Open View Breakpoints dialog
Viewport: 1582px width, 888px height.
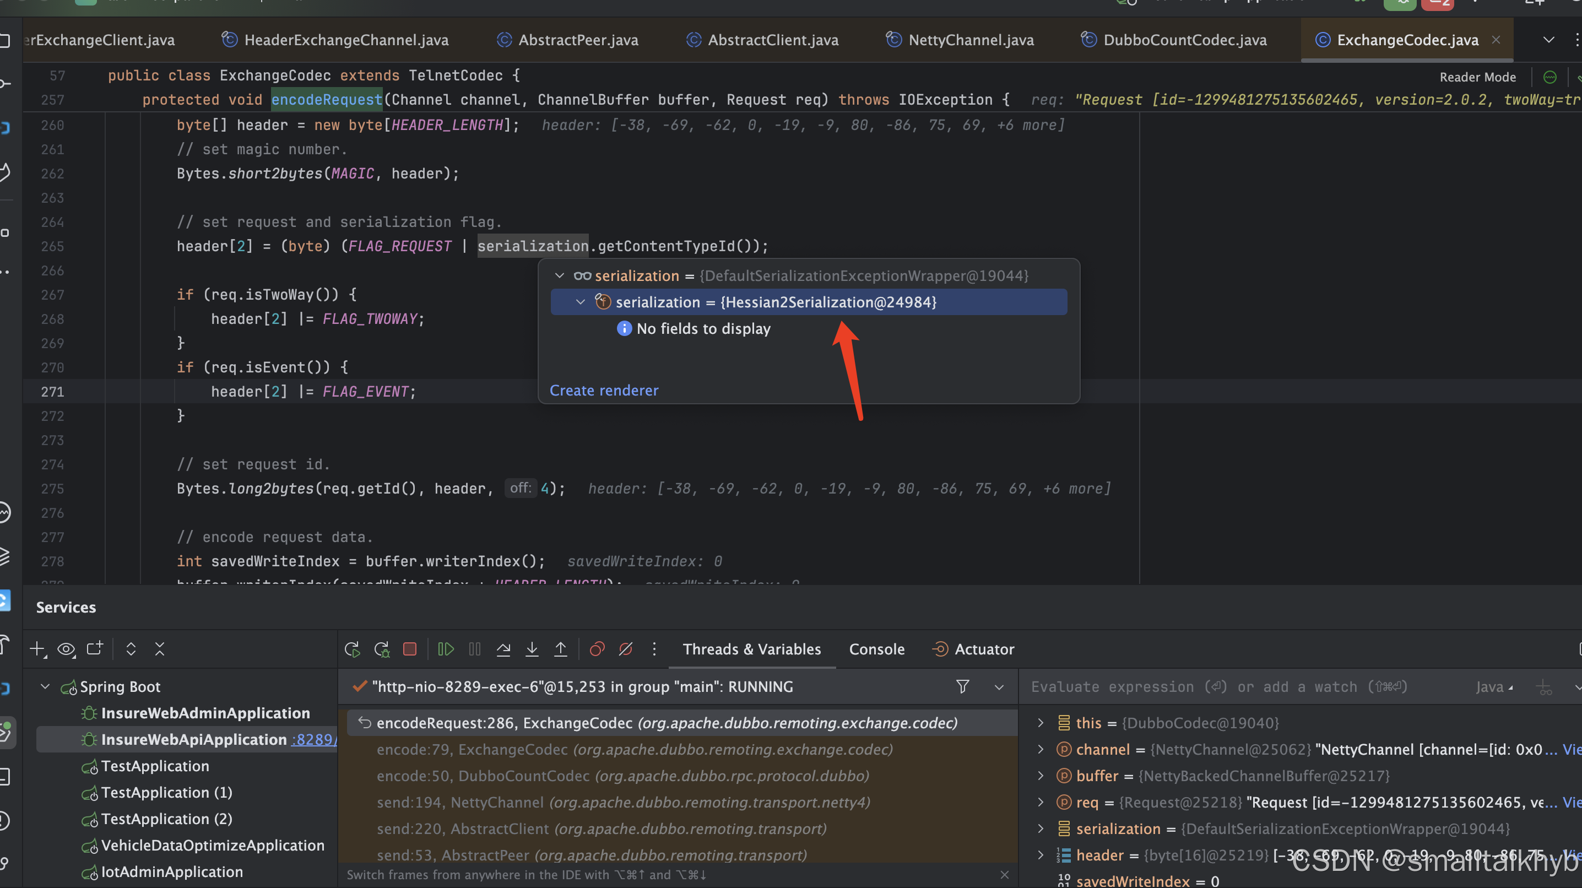click(x=597, y=649)
